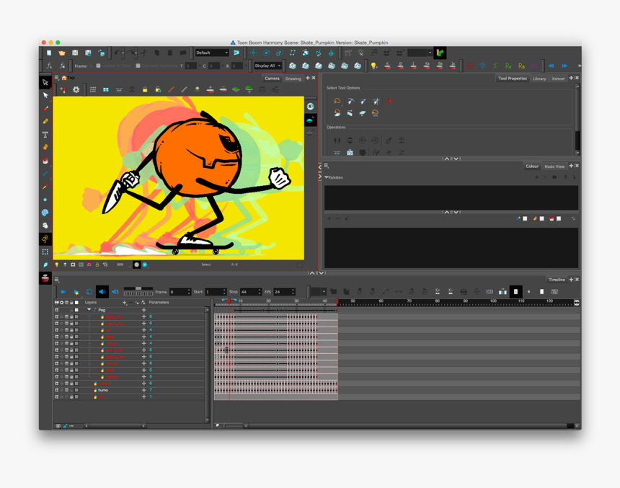
Task: Select the Line tool
Action: (45, 174)
